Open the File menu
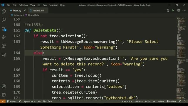The image size is (188, 106). point(9,5)
